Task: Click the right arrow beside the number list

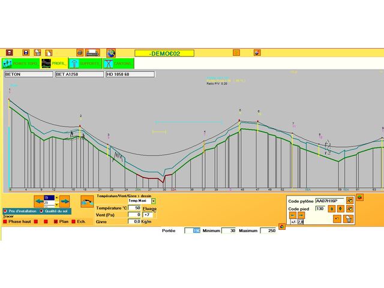Action: 64,199
